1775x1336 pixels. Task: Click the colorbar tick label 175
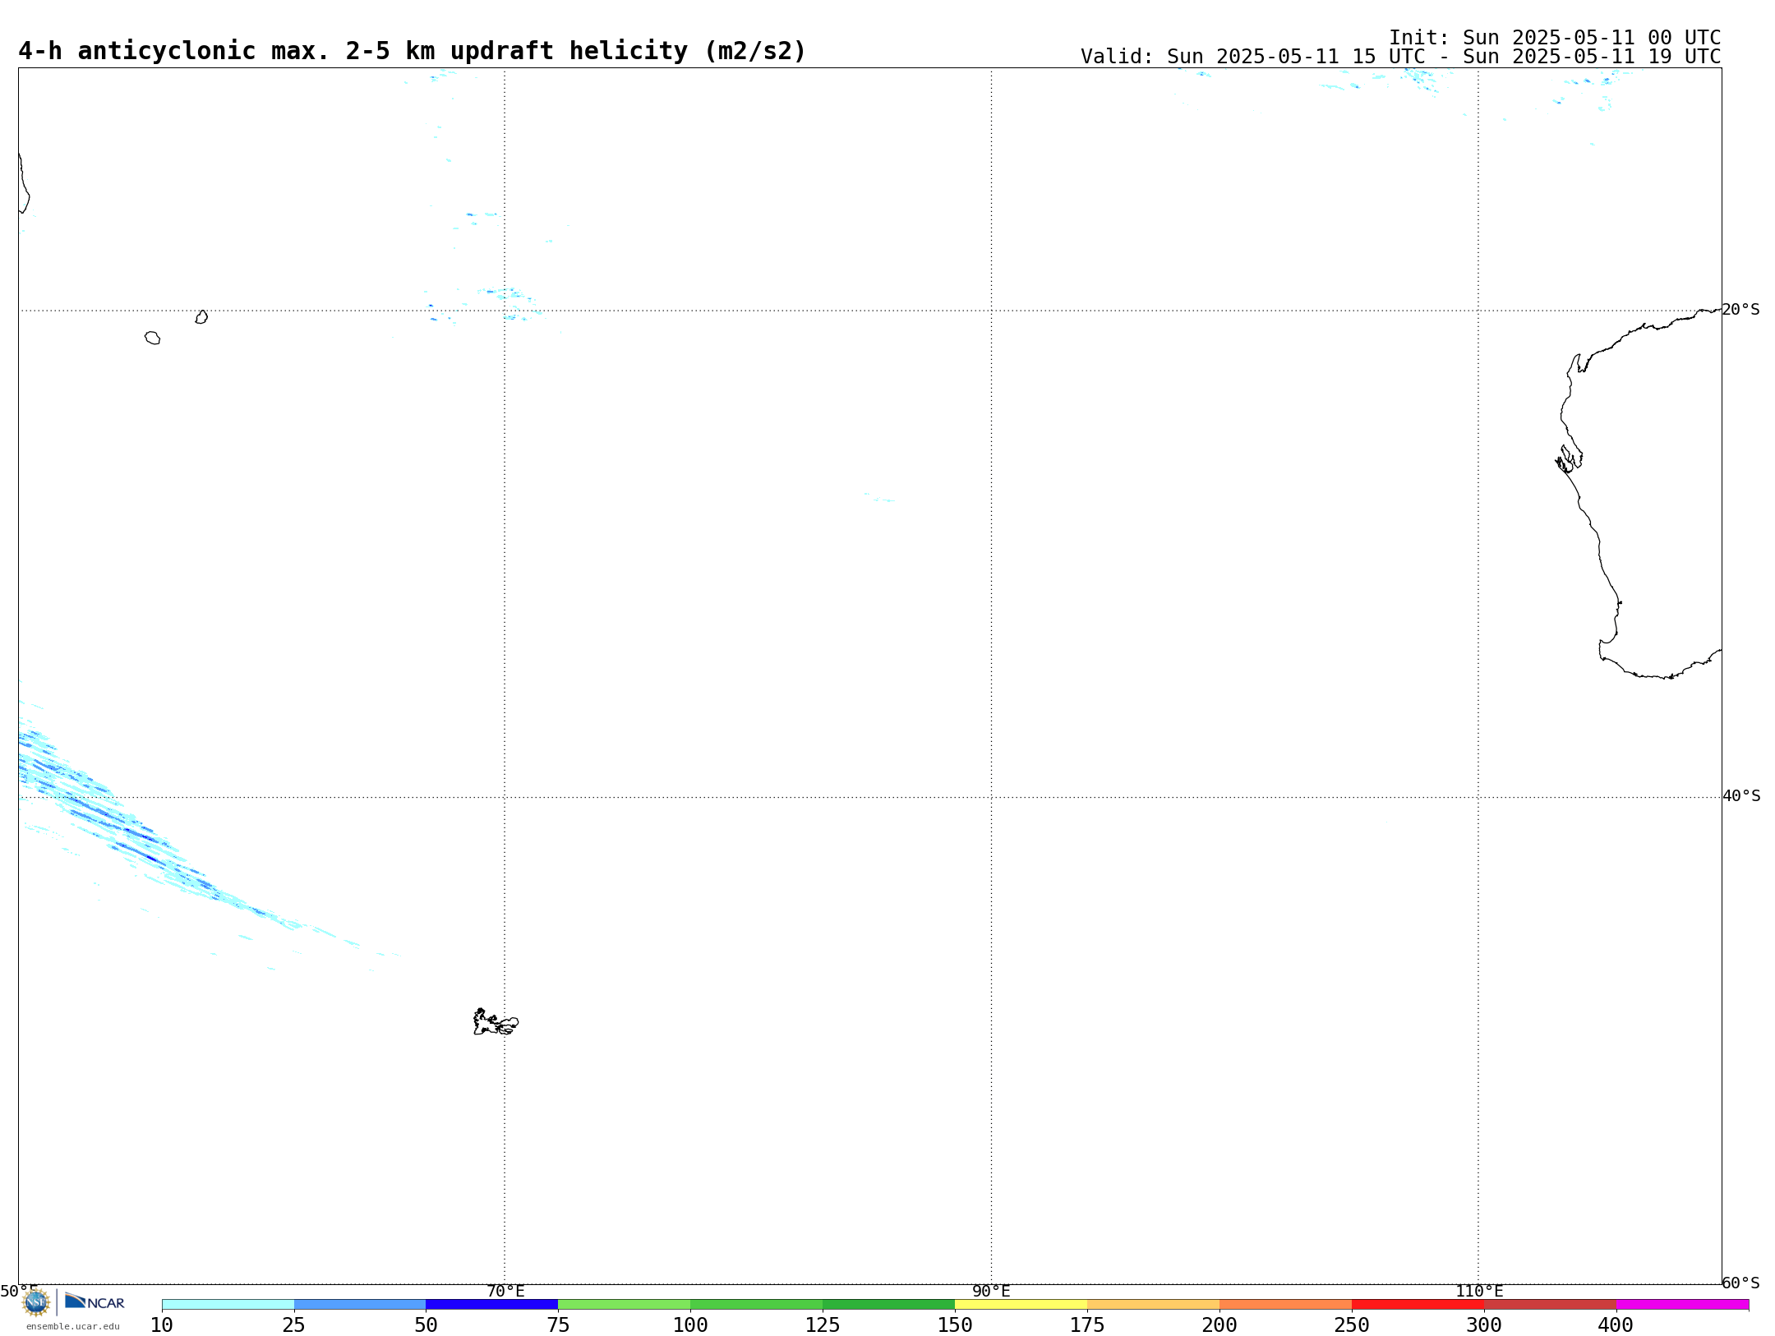tap(1087, 1325)
